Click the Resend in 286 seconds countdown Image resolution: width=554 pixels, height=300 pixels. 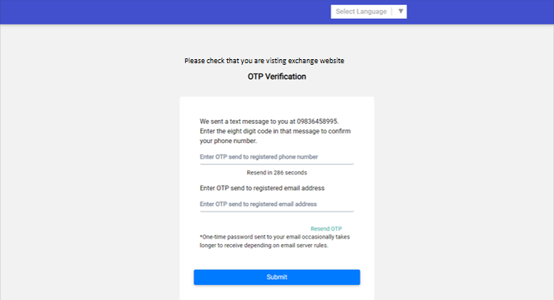coord(277,172)
